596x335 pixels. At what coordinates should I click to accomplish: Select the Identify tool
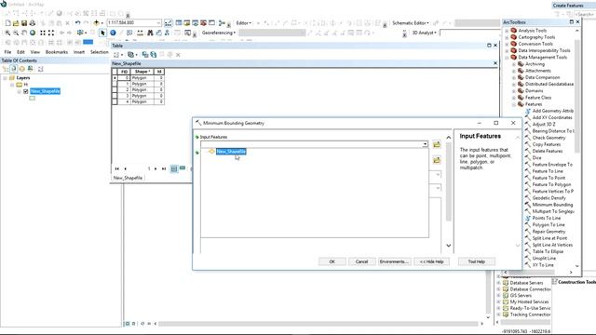pyautogui.click(x=113, y=33)
